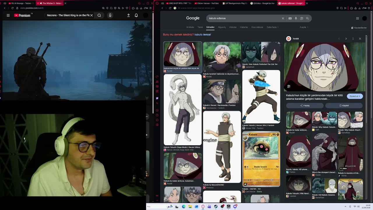
Task: Expand the Daha fazla dropdown
Action: click(272, 27)
